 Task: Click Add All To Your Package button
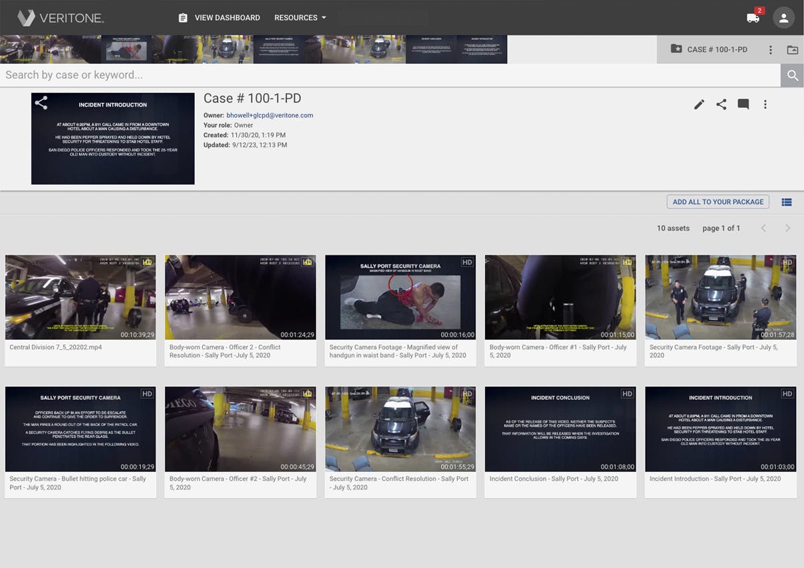point(717,202)
